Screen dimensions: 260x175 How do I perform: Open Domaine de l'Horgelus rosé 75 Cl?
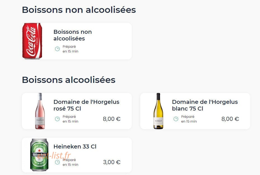coord(86,105)
